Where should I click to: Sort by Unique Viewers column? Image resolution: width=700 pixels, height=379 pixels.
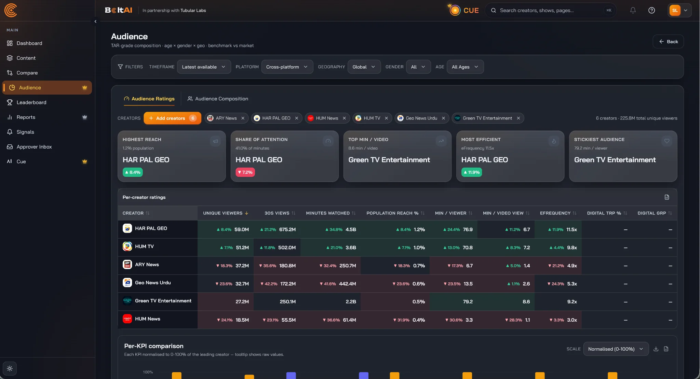pyautogui.click(x=226, y=213)
